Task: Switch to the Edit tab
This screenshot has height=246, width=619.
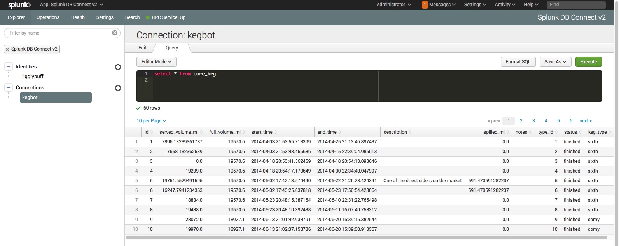Action: (x=142, y=48)
